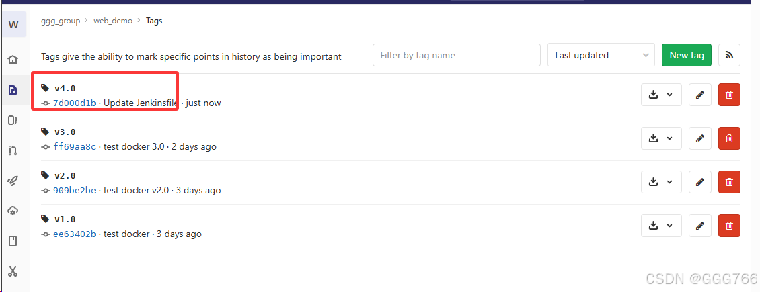Viewport: 760px width, 292px height.
Task: Open the Repository sidebar icon
Action: pyautogui.click(x=13, y=90)
